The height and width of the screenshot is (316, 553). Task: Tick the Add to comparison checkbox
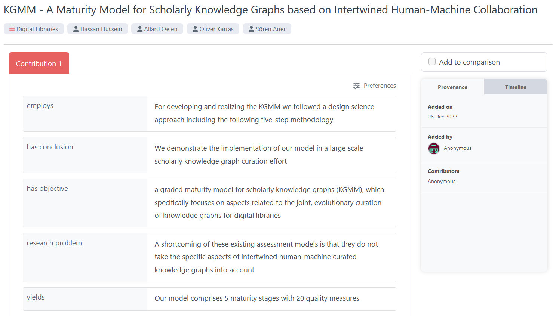(x=432, y=62)
